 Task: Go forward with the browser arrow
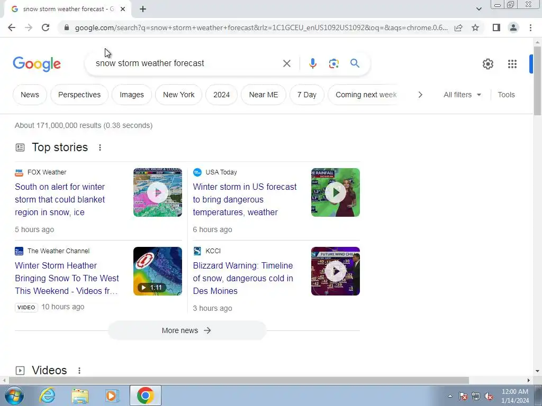pyautogui.click(x=29, y=27)
